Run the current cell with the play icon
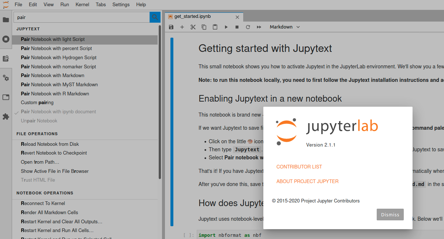 [x=226, y=27]
